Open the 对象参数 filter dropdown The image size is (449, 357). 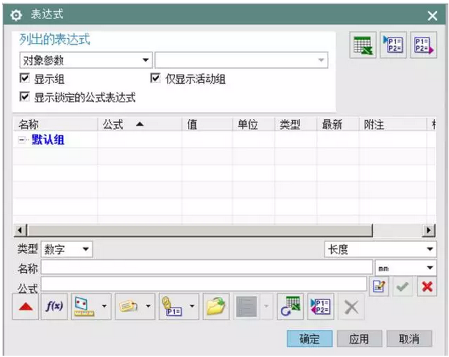point(86,61)
